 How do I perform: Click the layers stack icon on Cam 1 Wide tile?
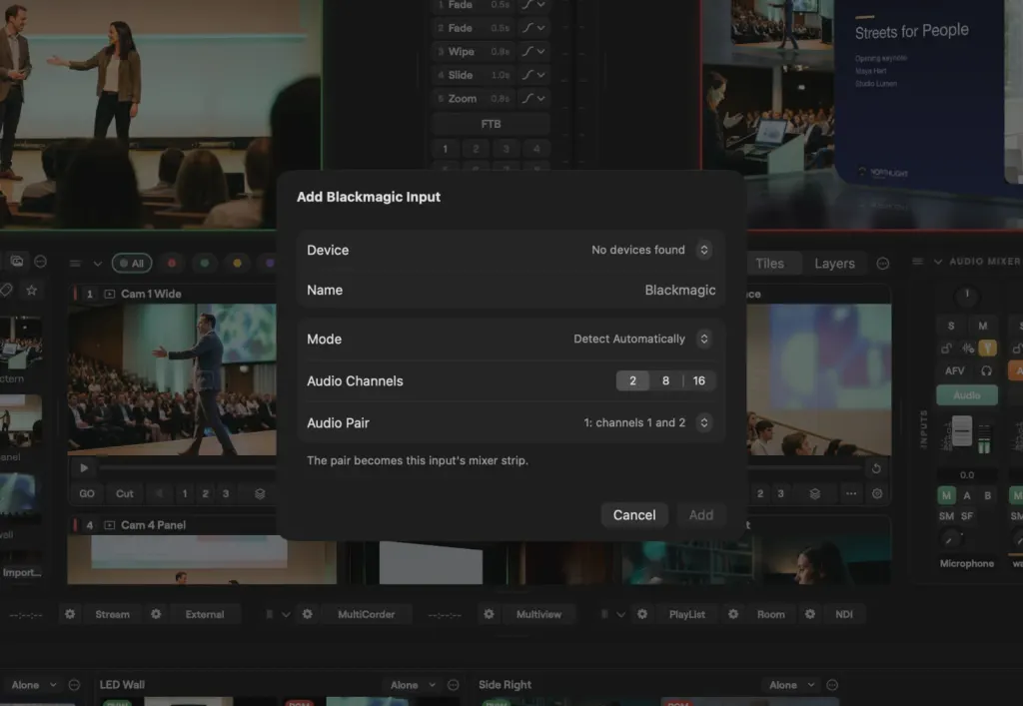click(260, 493)
